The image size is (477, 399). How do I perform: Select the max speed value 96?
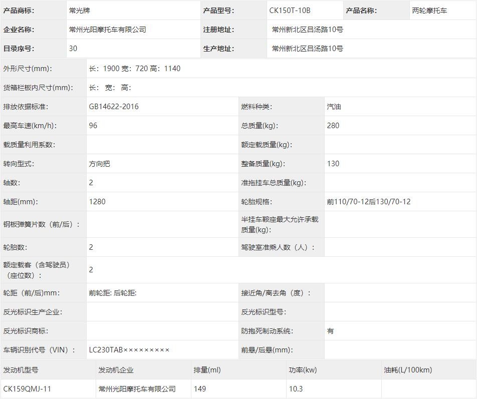pyautogui.click(x=93, y=126)
